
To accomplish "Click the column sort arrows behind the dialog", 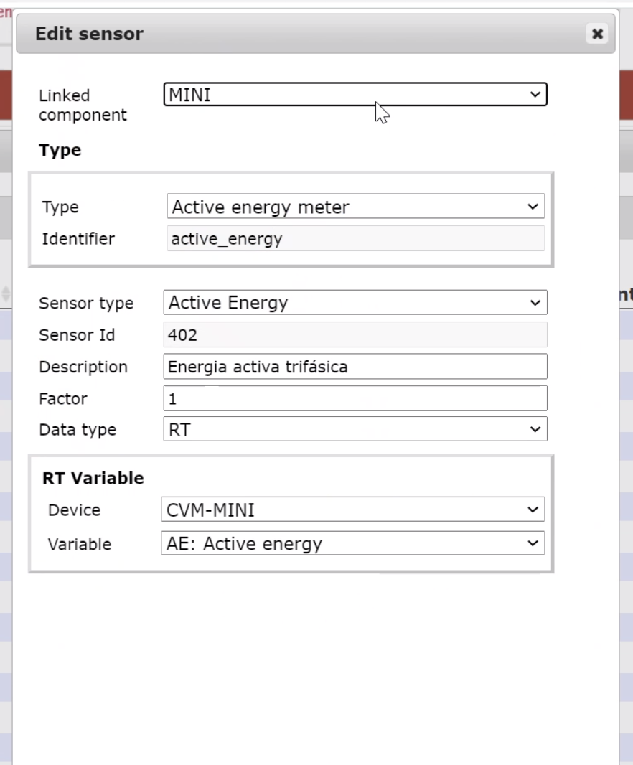I will [6, 293].
